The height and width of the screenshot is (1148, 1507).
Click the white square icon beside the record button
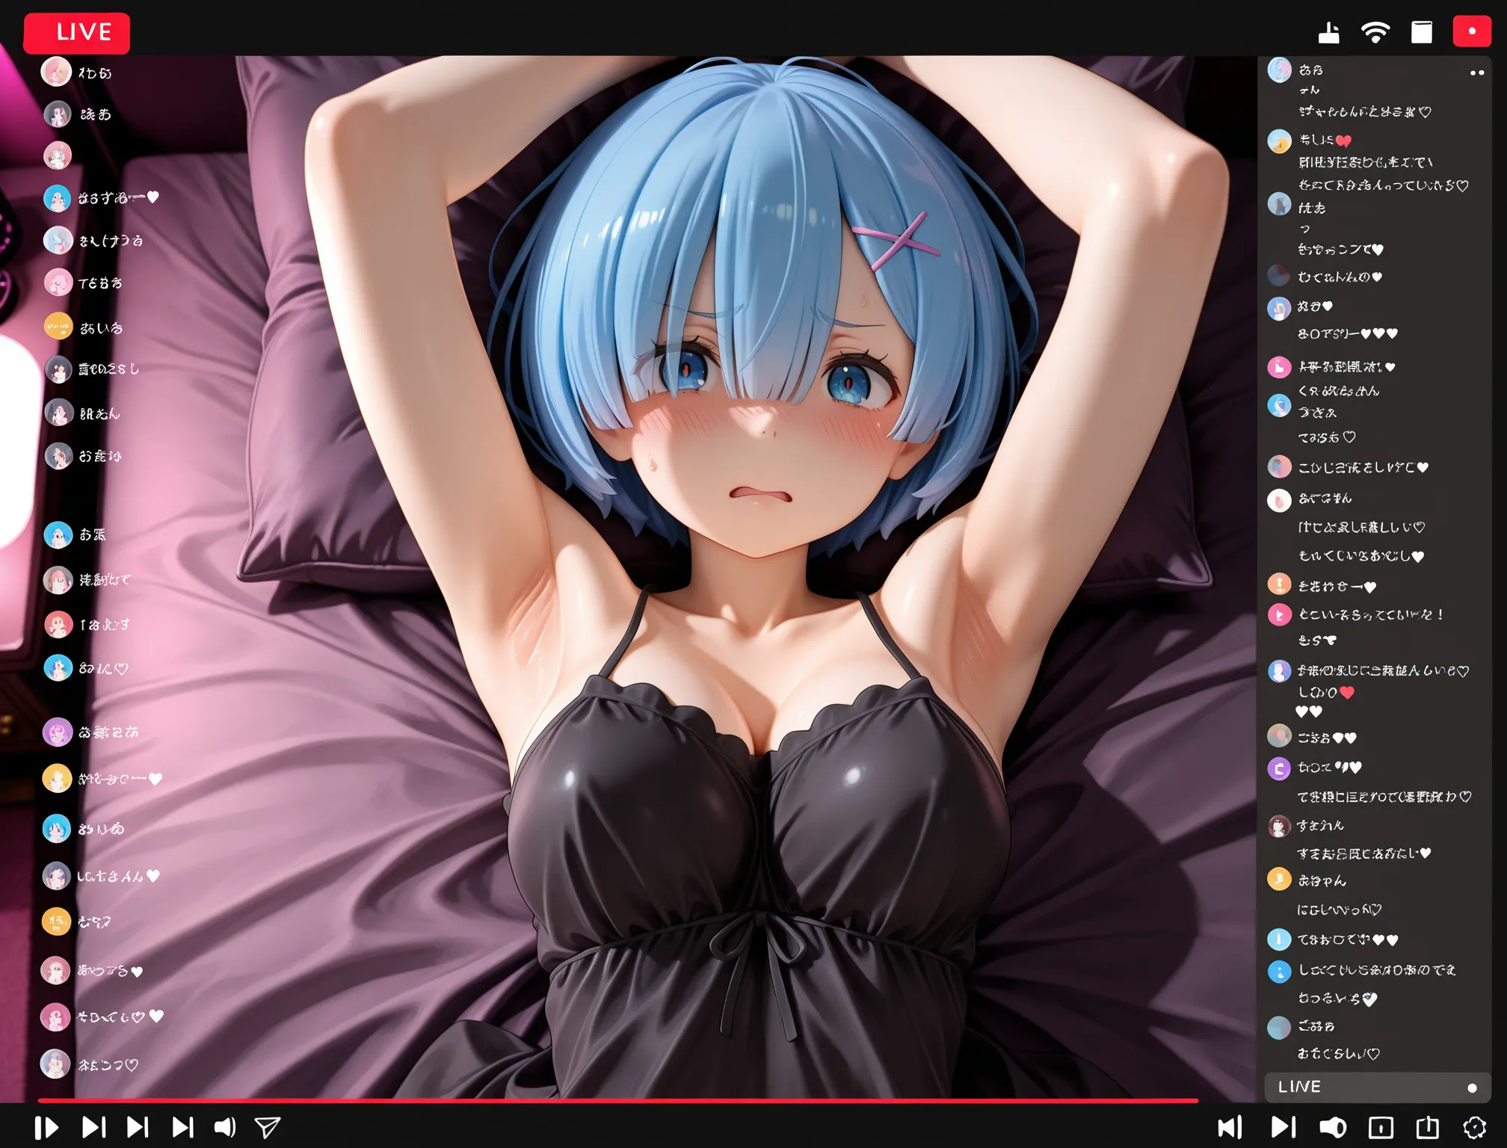1421,32
